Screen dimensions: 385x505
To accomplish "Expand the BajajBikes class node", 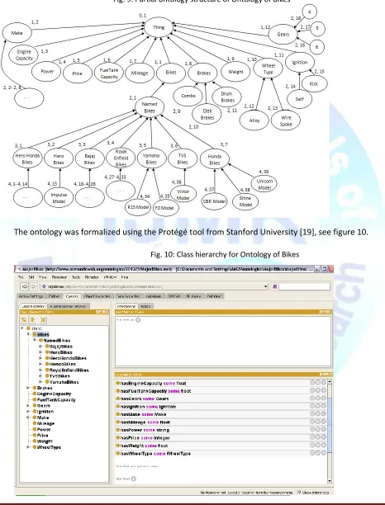I will point(40,347).
